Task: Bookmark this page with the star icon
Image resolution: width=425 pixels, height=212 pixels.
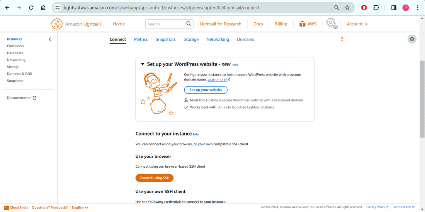Action: pyautogui.click(x=347, y=8)
